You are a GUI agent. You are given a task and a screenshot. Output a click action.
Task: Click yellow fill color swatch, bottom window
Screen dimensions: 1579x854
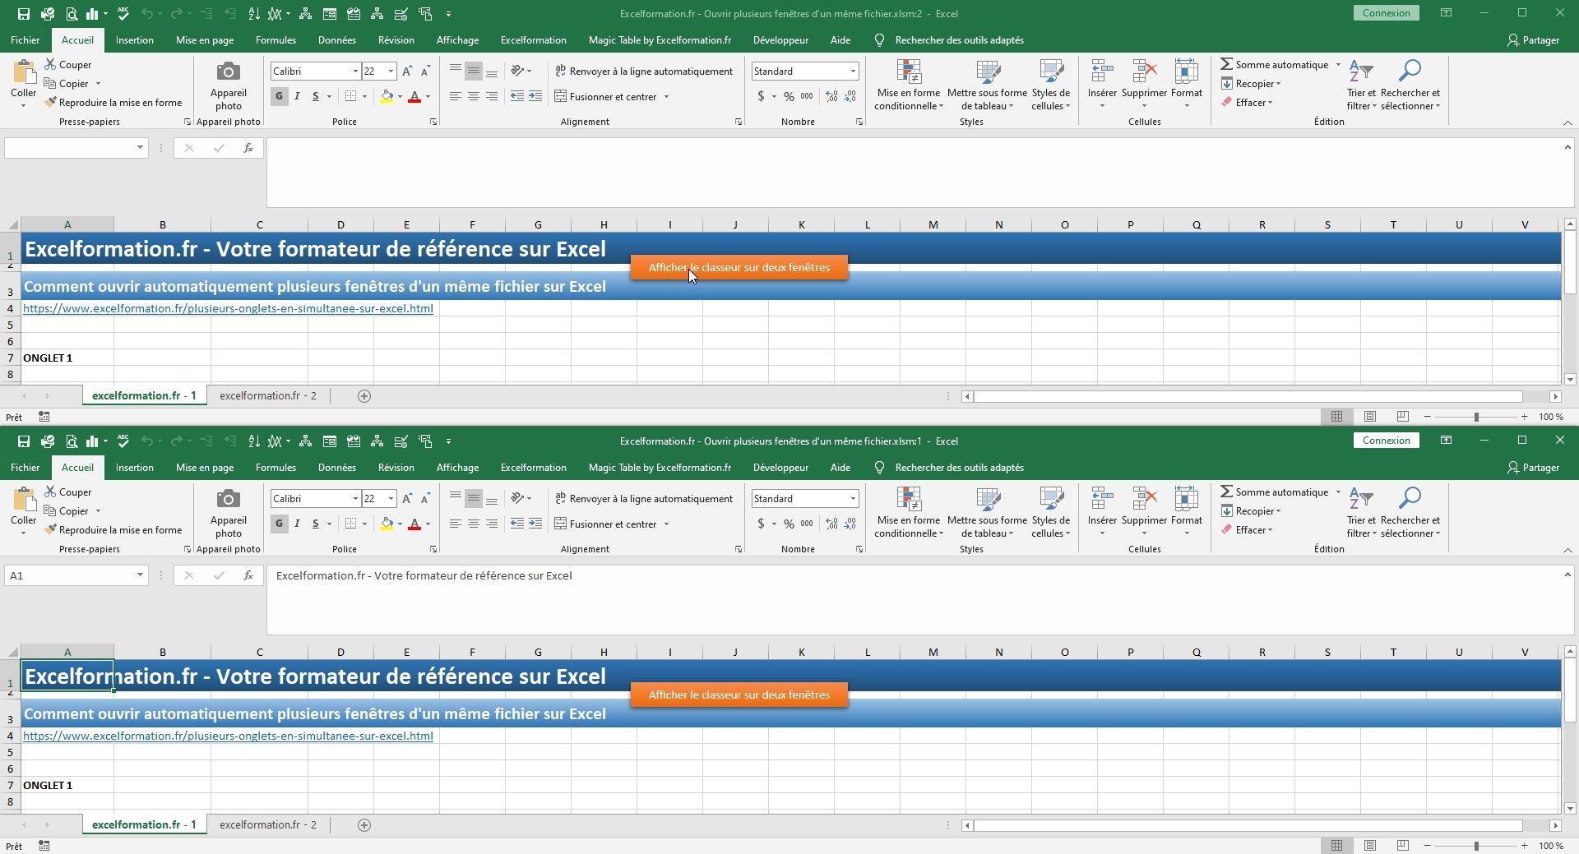[x=387, y=524]
